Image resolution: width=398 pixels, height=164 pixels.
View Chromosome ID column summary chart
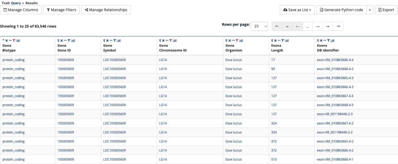175,40
